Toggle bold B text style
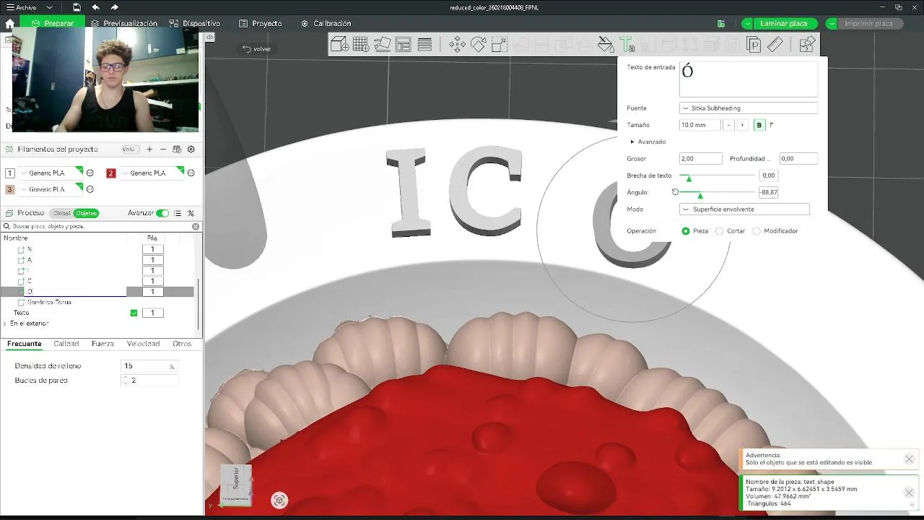The image size is (924, 520). click(x=759, y=125)
